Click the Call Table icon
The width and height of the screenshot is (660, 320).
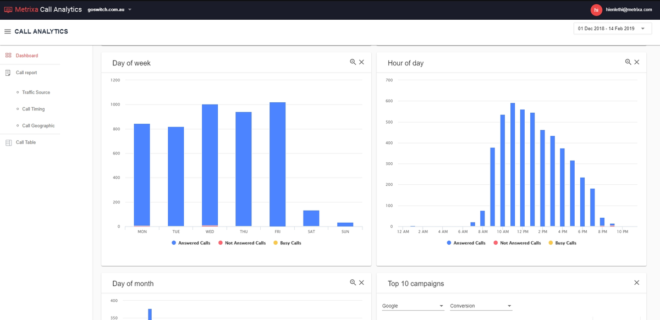[8, 142]
